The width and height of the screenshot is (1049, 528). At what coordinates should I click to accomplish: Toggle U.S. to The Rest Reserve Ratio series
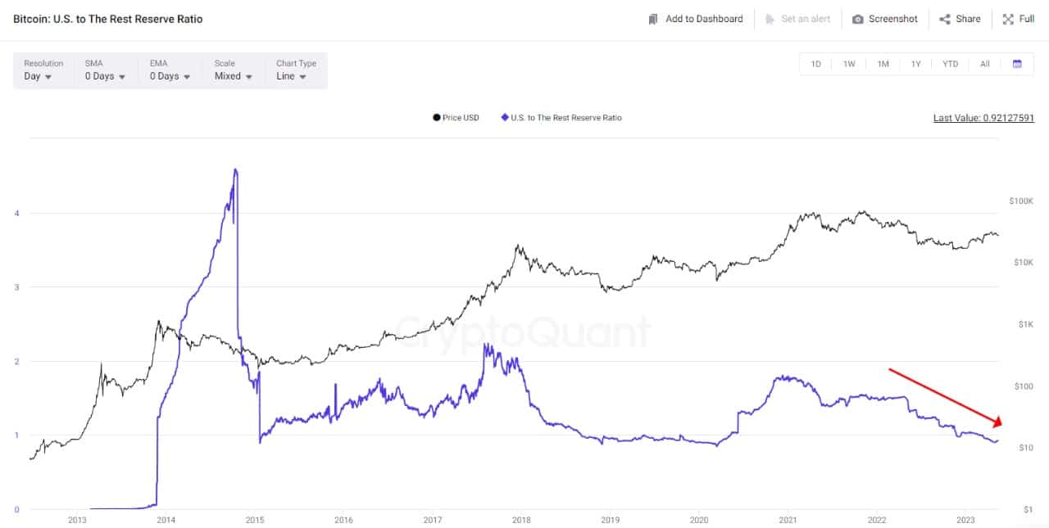tap(561, 118)
